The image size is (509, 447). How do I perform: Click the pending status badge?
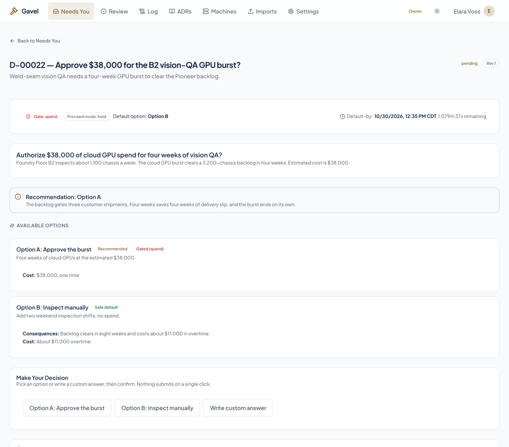pos(469,64)
